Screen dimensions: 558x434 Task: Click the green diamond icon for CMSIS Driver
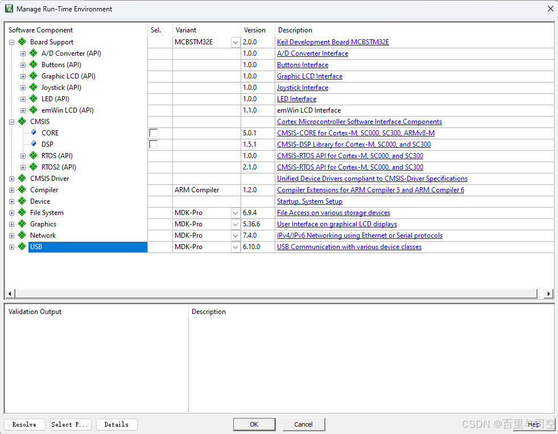coord(22,178)
